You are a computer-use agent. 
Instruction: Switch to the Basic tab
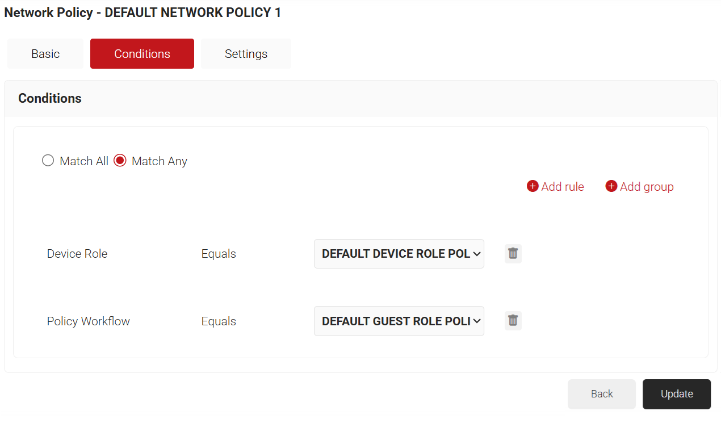click(x=45, y=54)
